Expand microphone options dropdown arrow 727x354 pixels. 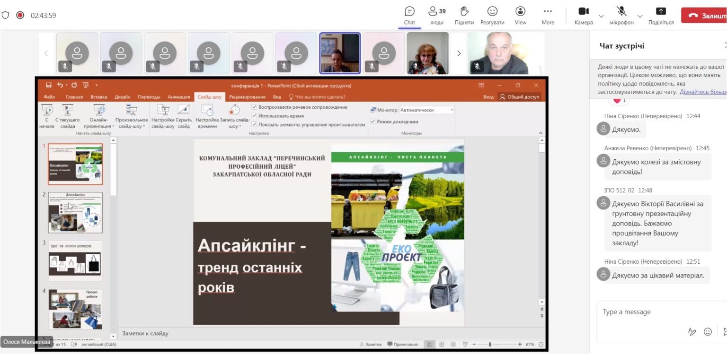[640, 16]
